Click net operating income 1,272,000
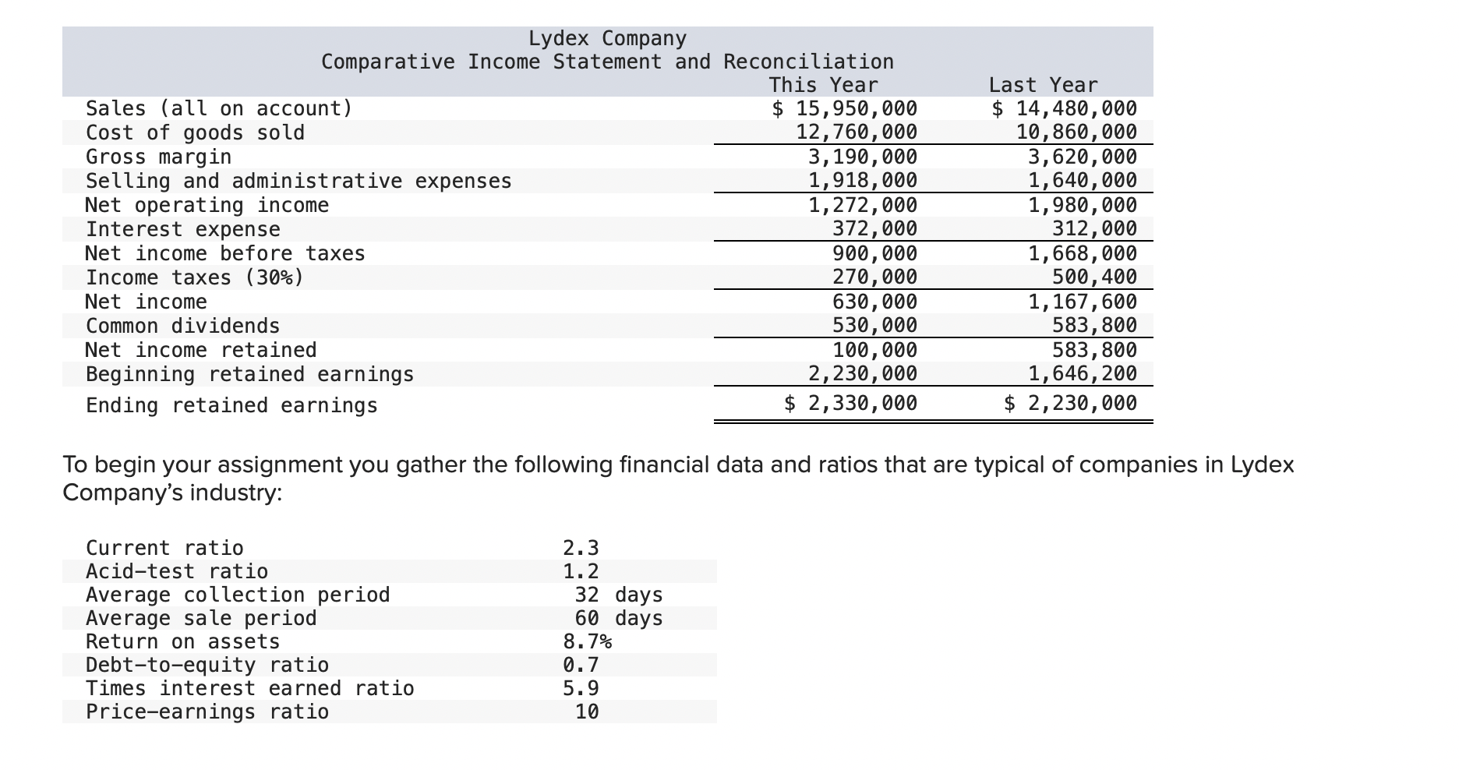This screenshot has height=770, width=1459. 863,205
